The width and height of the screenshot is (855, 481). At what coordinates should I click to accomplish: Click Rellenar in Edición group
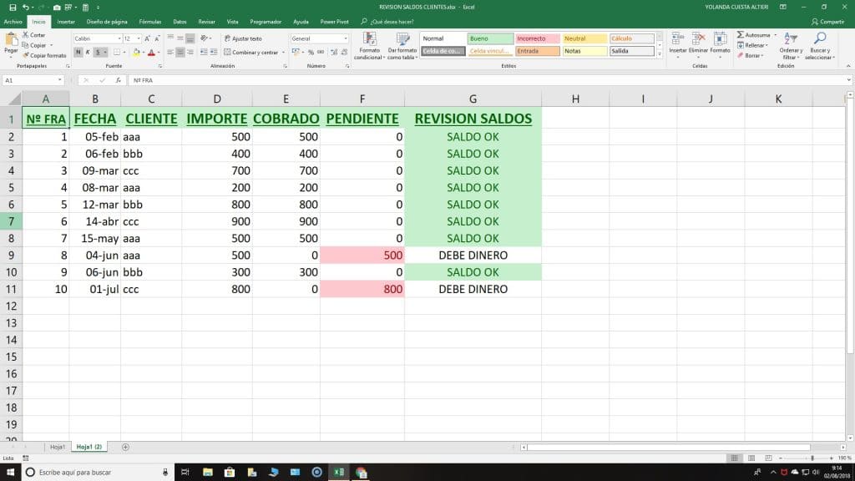point(752,45)
